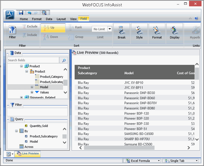
Task: Click the Values blue triangle icon
Action: click(37, 92)
